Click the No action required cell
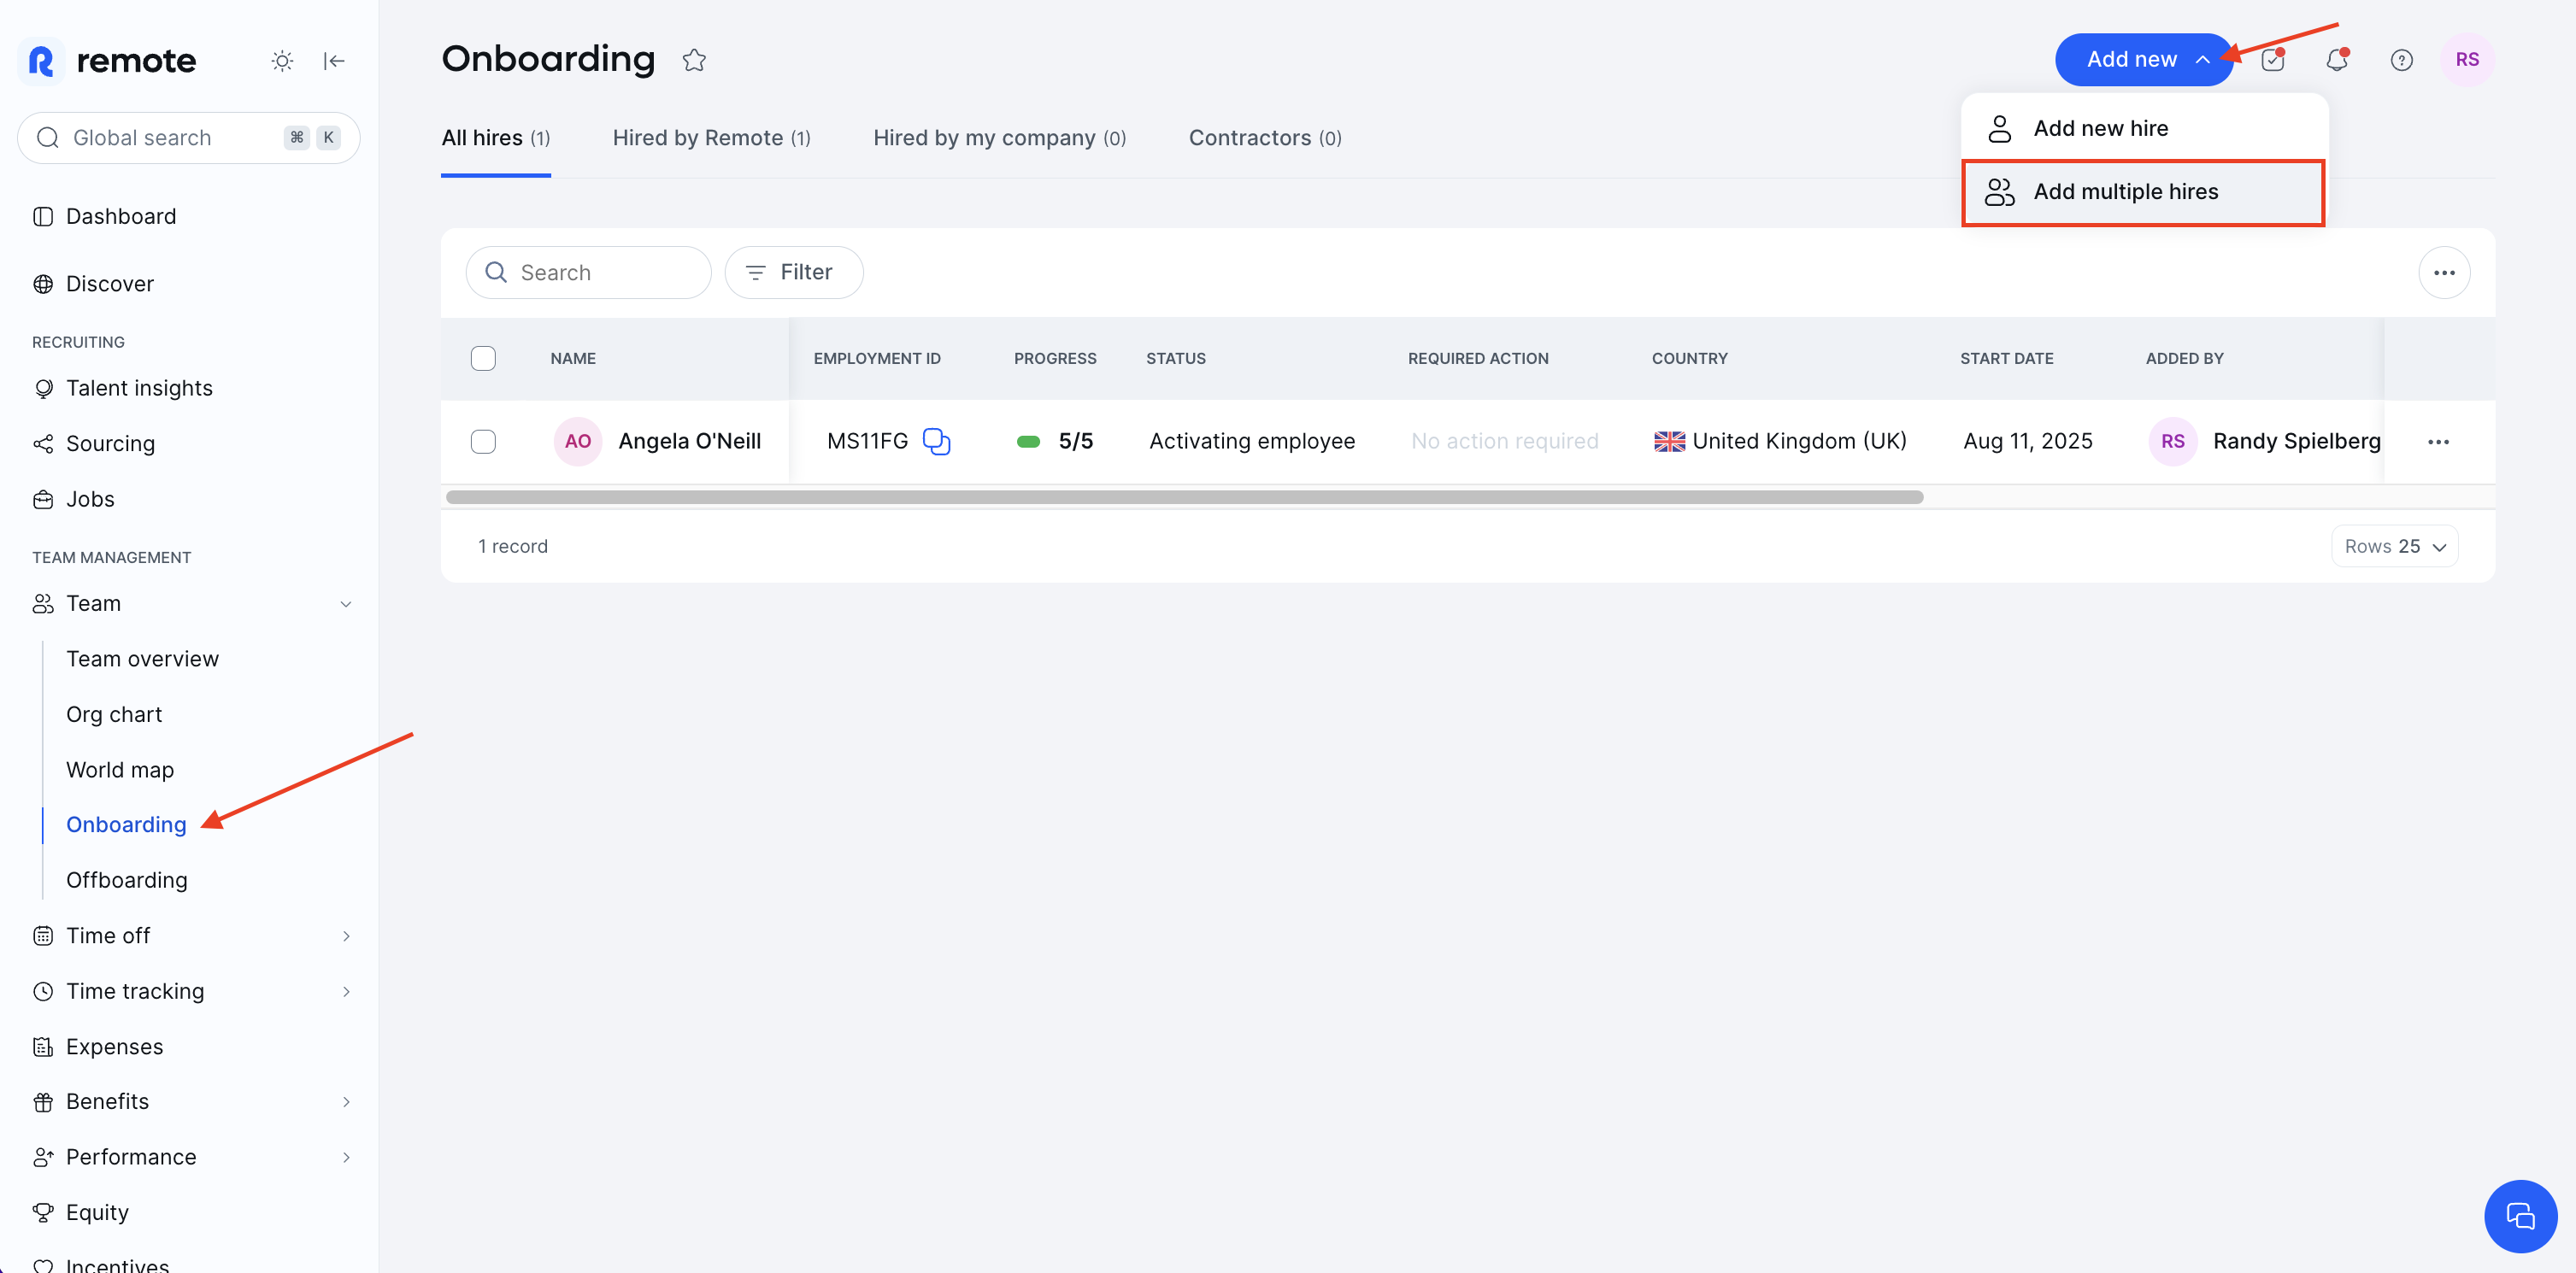2576x1273 pixels. (1504, 441)
